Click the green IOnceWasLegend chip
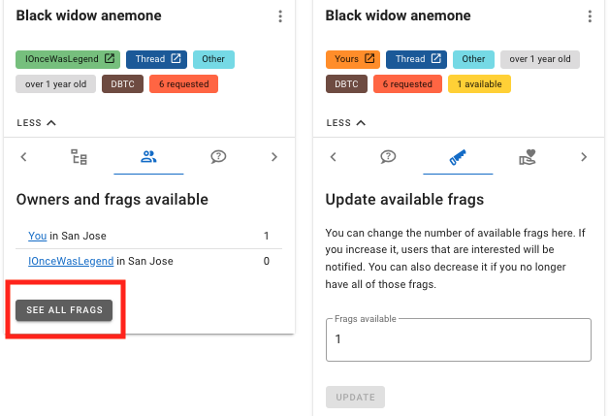 click(66, 59)
